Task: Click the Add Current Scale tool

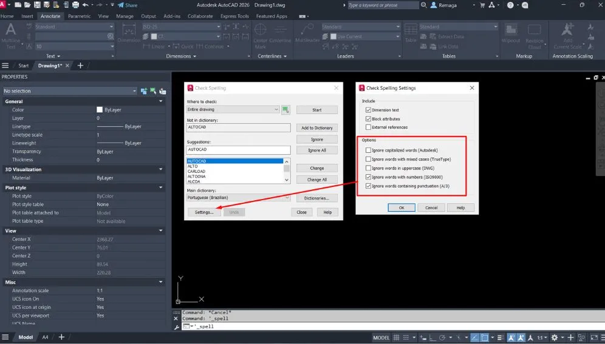Action: tap(567, 36)
